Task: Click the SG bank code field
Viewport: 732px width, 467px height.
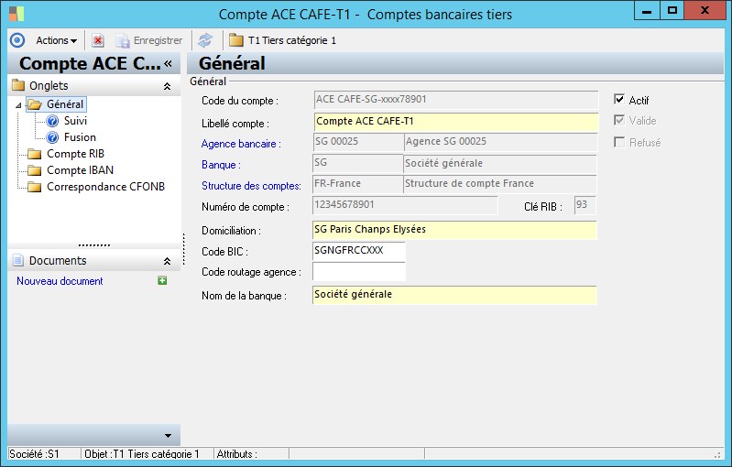Action: [357, 163]
